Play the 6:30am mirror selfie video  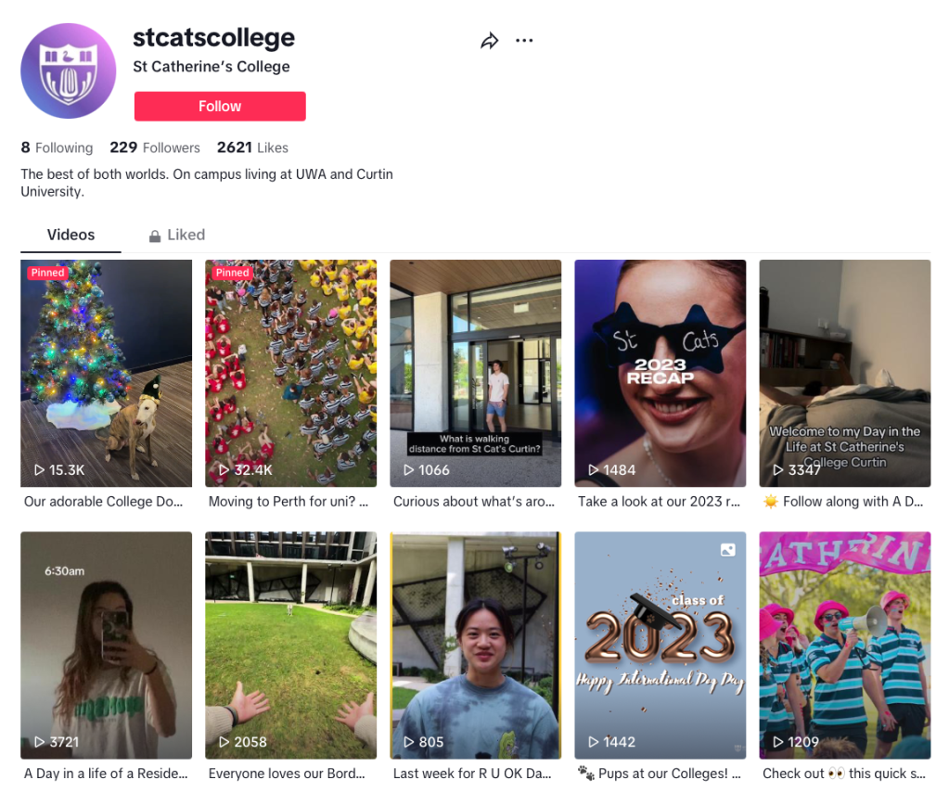pyautogui.click(x=106, y=645)
